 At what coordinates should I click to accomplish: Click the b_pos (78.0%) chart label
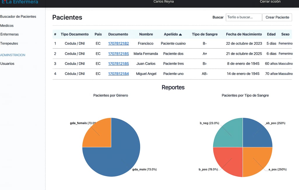tap(208, 169)
